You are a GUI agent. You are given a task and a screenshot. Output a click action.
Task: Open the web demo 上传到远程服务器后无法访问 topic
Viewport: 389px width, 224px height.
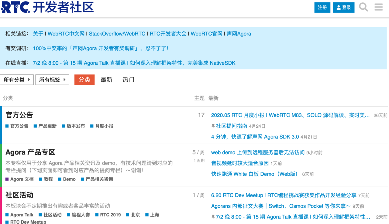258,152
